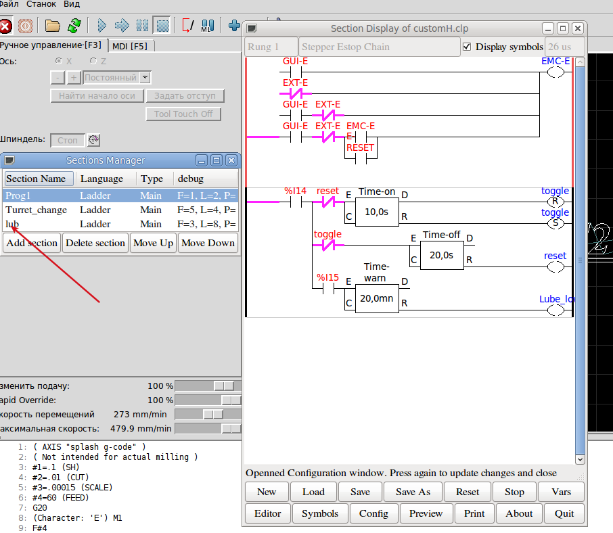Toggle the Display symbols checkbox
The width and height of the screenshot is (613, 533).
click(x=467, y=47)
